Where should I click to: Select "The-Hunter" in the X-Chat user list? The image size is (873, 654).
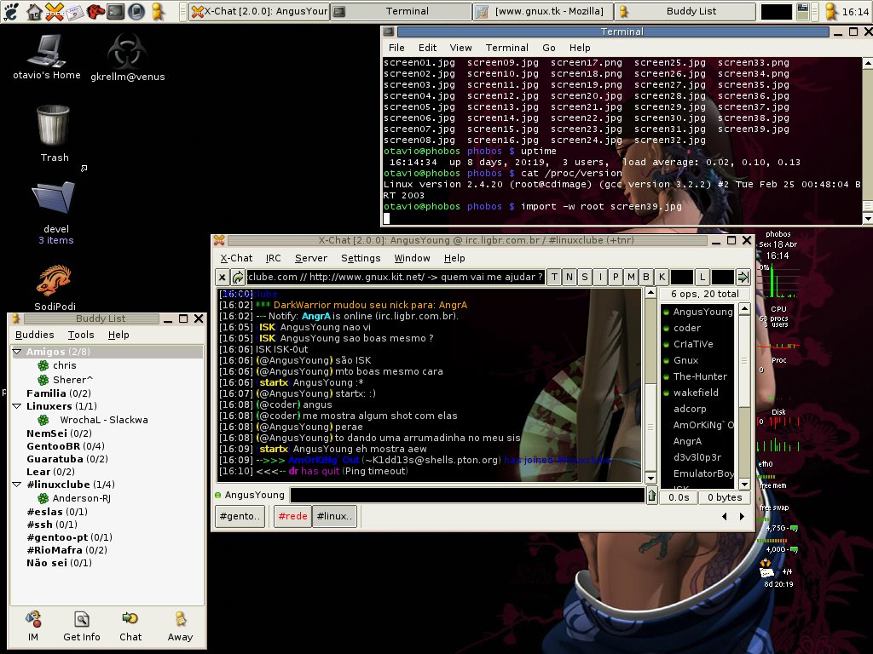[x=700, y=376]
